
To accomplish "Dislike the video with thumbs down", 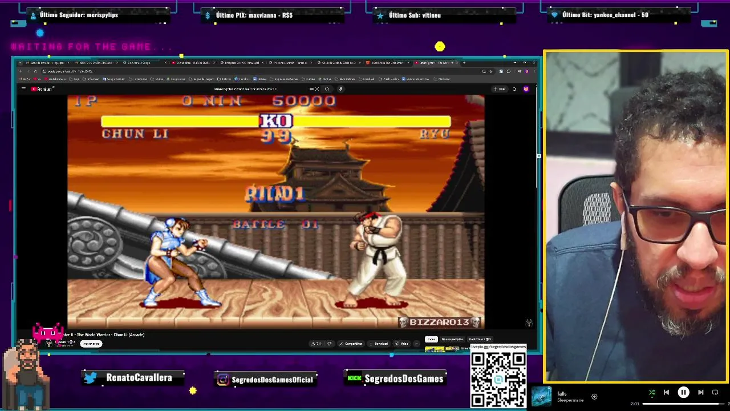I will [x=329, y=344].
